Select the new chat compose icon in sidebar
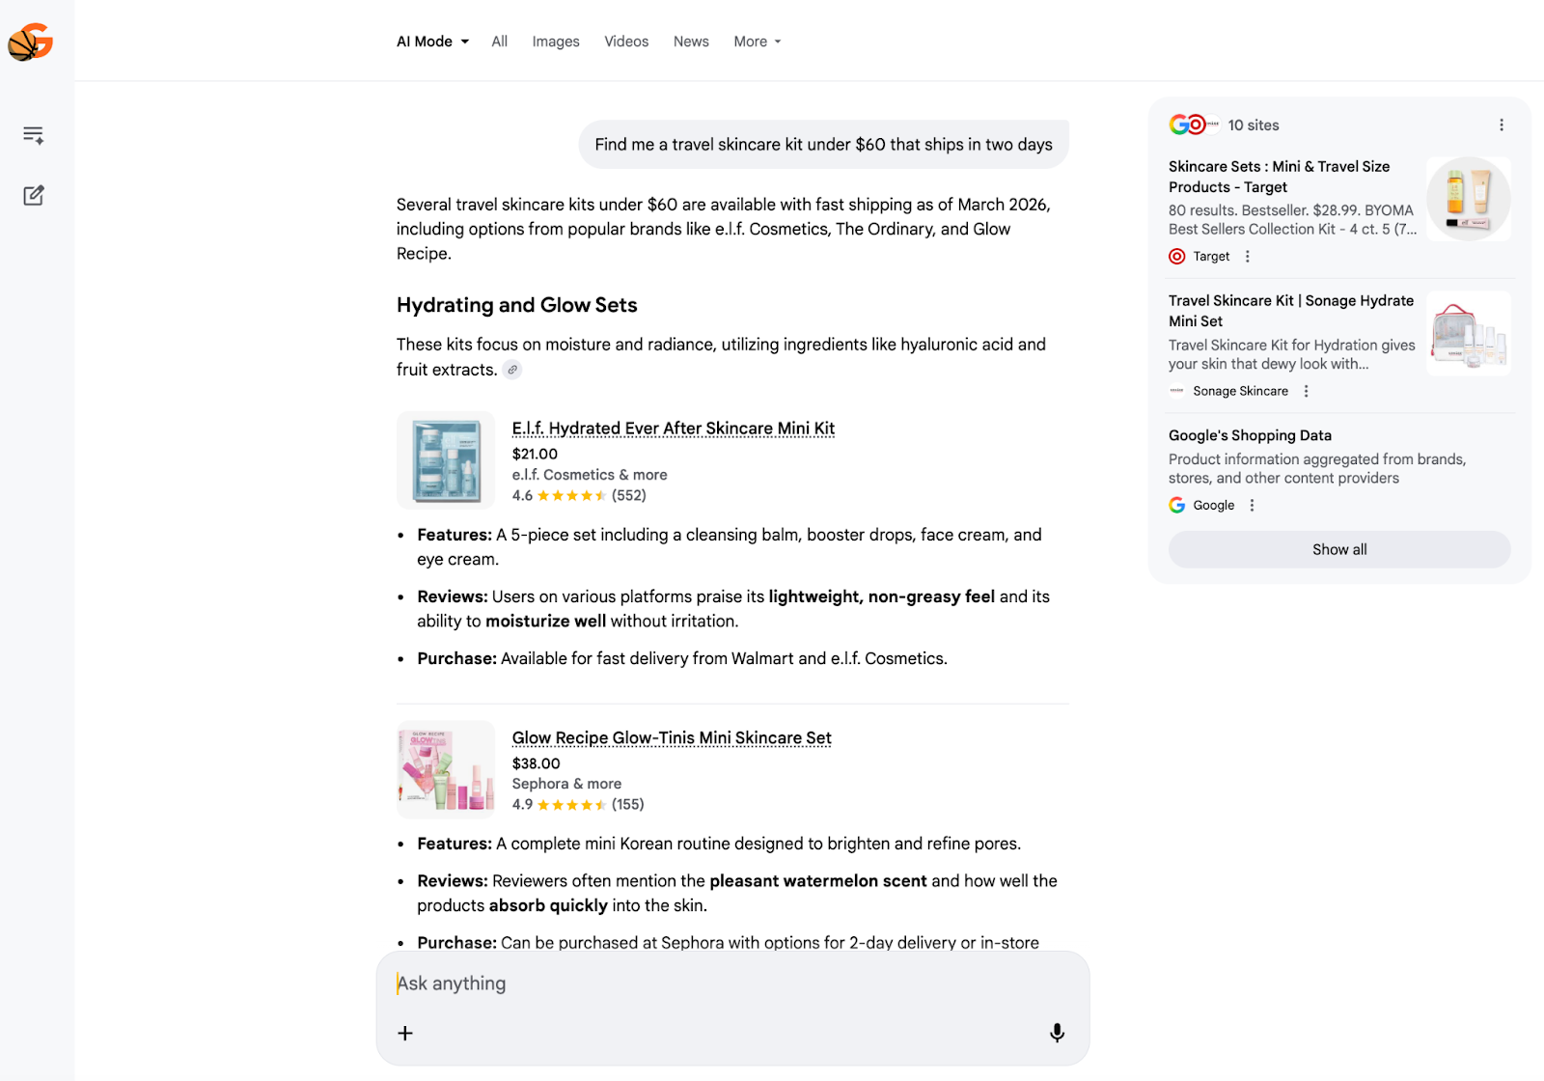 [x=33, y=196]
